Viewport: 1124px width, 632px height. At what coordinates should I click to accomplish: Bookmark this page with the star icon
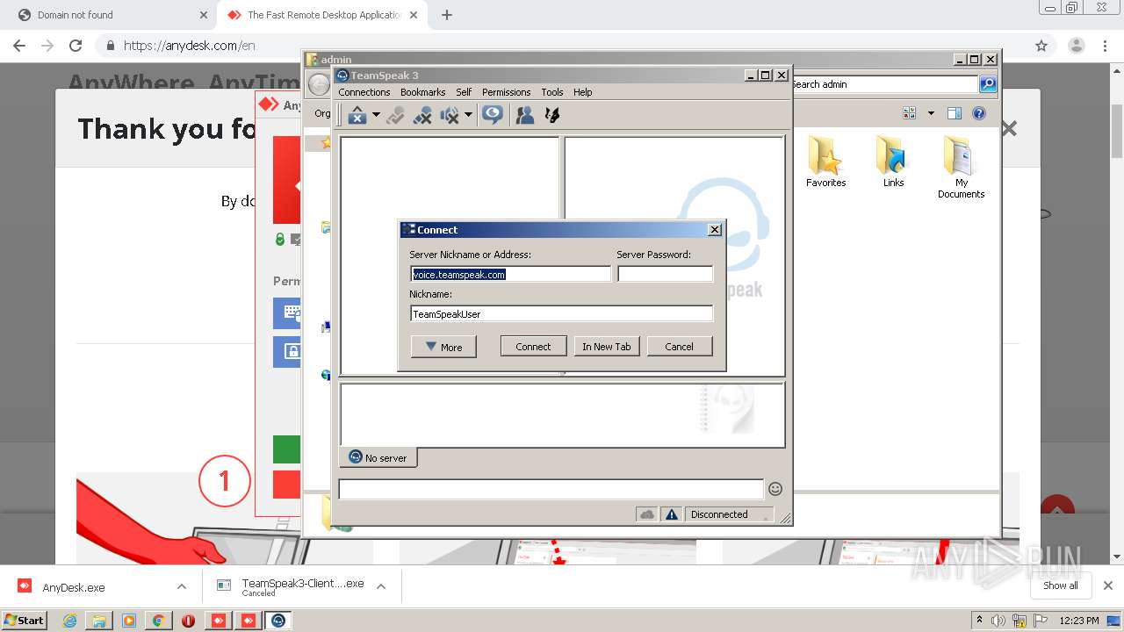pyautogui.click(x=1041, y=46)
